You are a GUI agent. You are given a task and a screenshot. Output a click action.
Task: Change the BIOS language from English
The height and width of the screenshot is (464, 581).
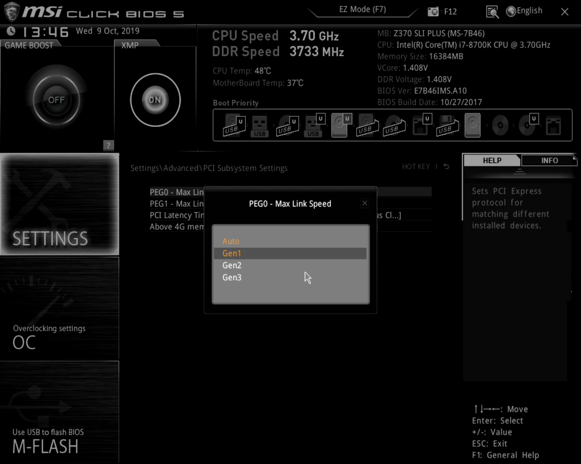point(524,11)
